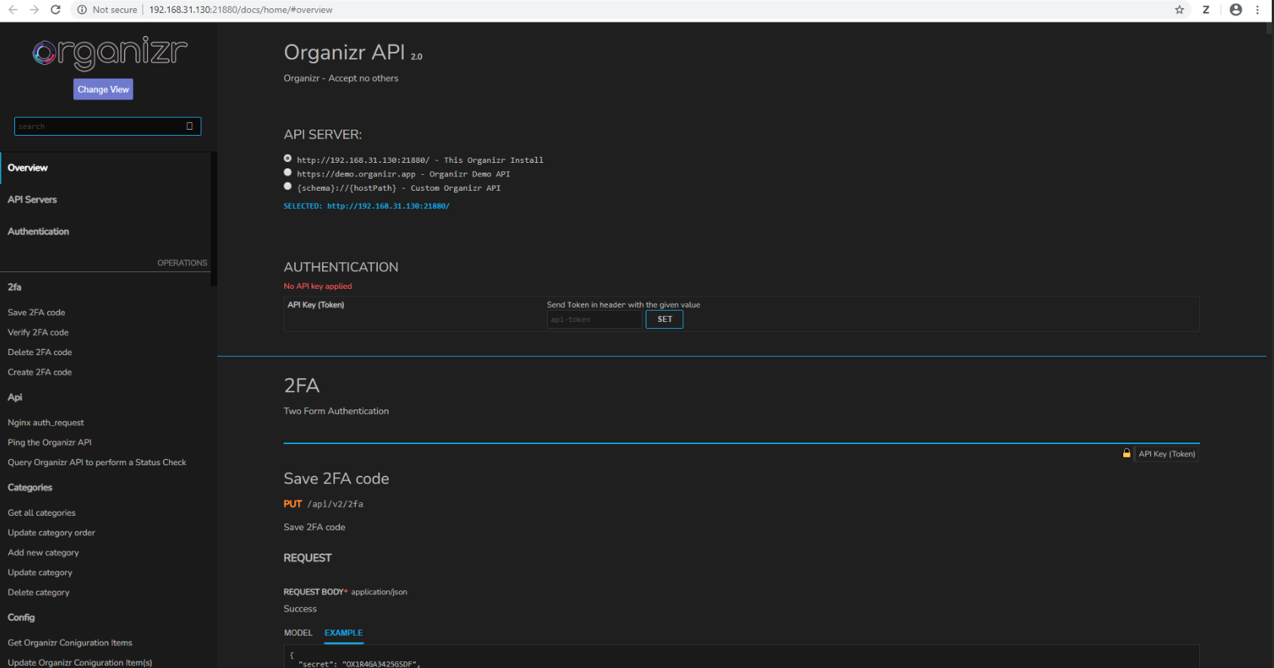The image size is (1274, 668).
Task: Click the browser address bar URL
Action: point(241,10)
